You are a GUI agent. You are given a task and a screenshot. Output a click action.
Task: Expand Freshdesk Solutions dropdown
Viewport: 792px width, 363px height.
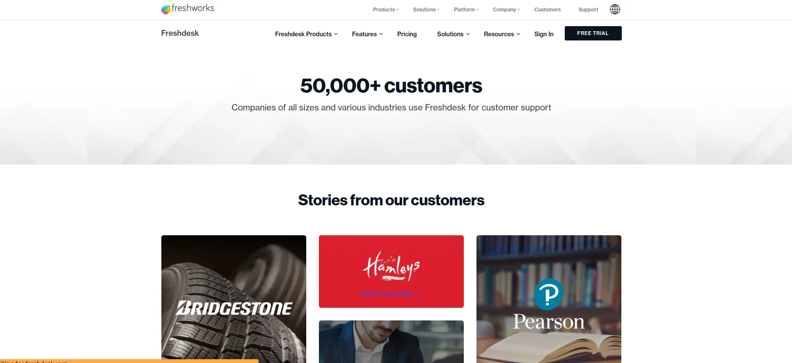(x=453, y=34)
